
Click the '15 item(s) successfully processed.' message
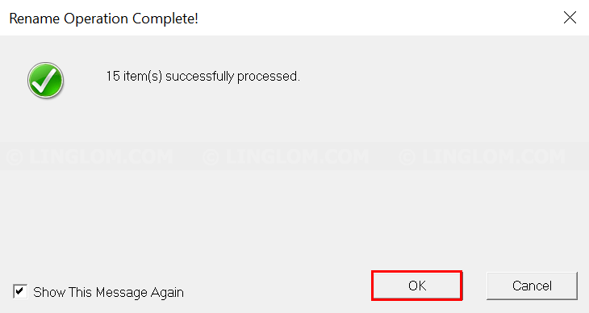[203, 77]
